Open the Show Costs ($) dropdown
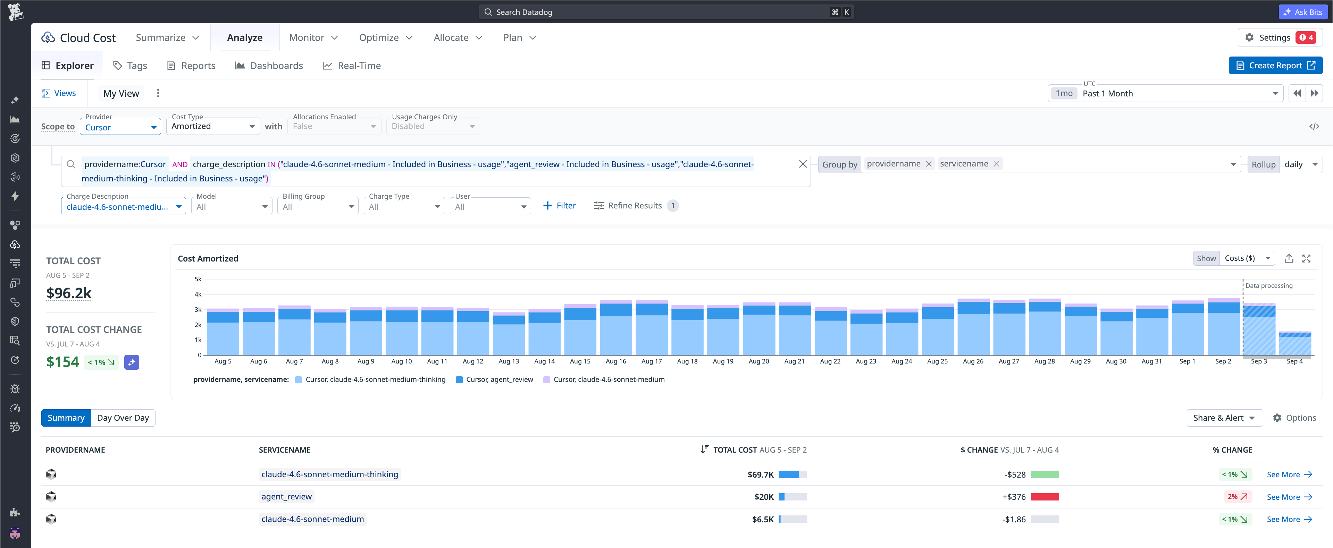1333x548 pixels. [x=1247, y=258]
